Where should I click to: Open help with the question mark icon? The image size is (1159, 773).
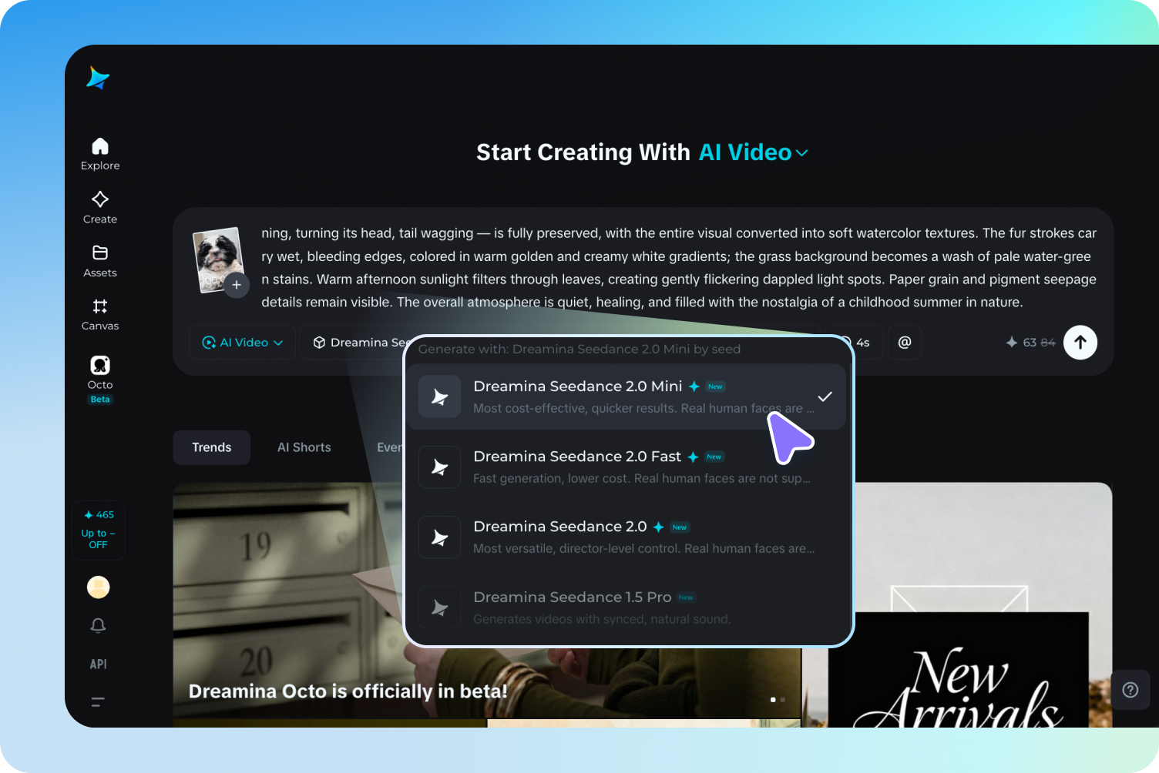click(x=1130, y=690)
